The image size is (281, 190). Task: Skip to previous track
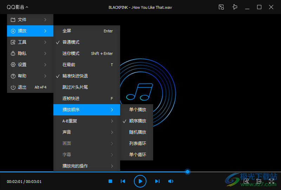tap(123, 181)
